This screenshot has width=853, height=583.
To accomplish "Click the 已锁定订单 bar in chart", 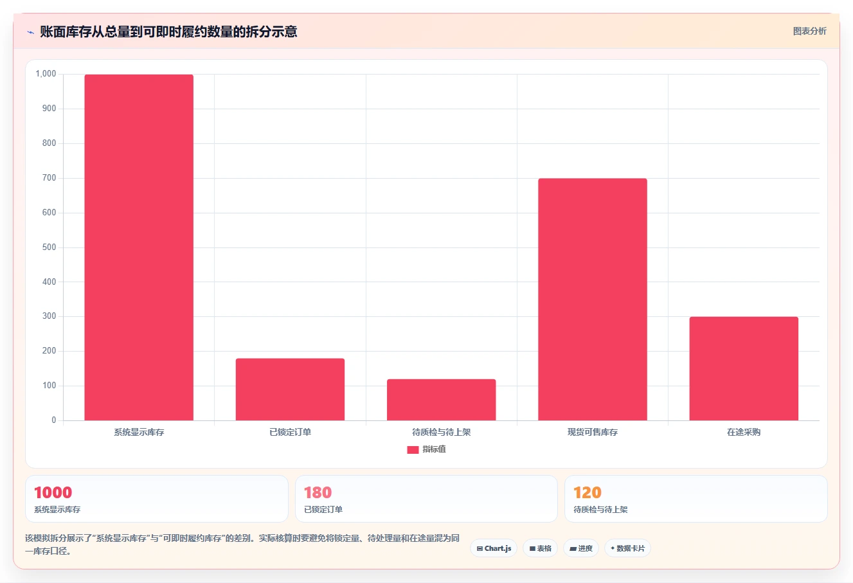I will tap(290, 390).
